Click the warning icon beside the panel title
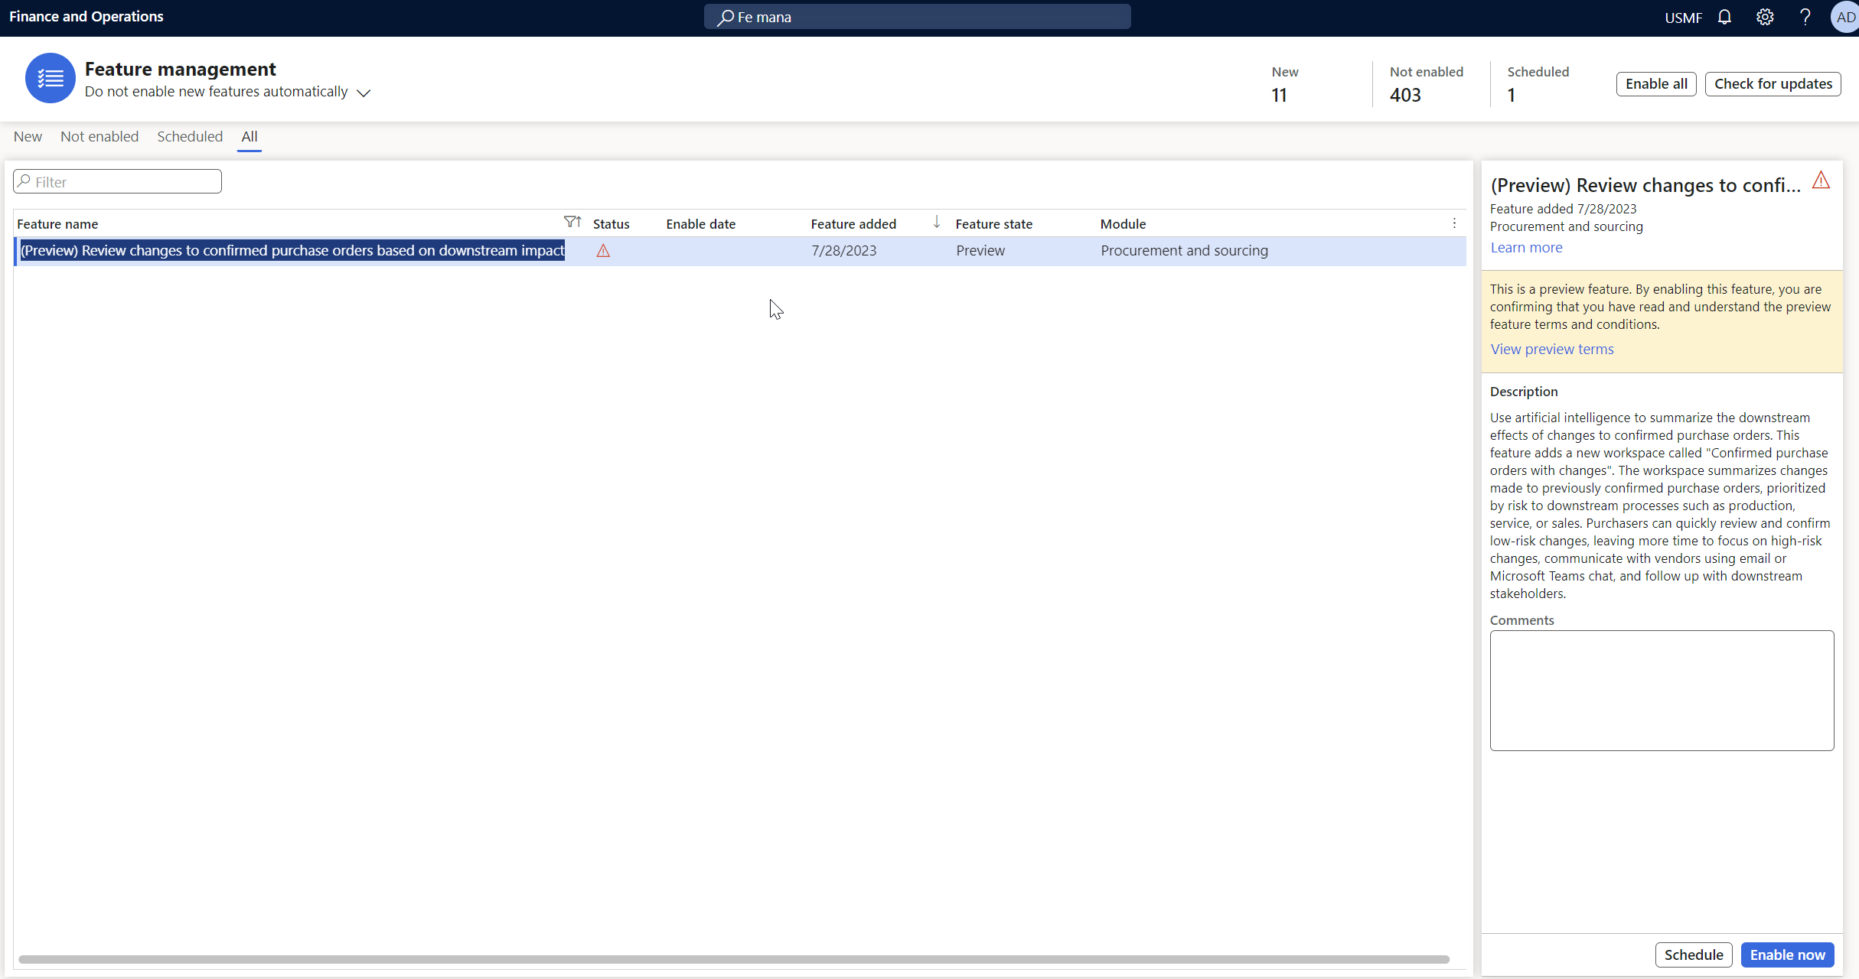This screenshot has width=1859, height=979. (1821, 181)
